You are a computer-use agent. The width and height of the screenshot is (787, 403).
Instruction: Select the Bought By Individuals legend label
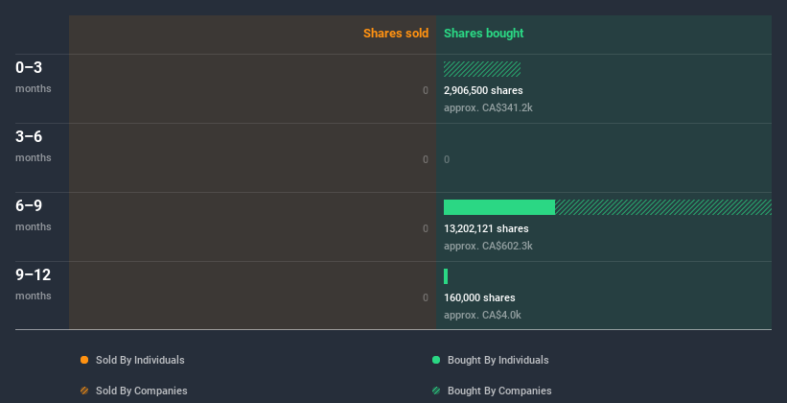tap(498, 360)
